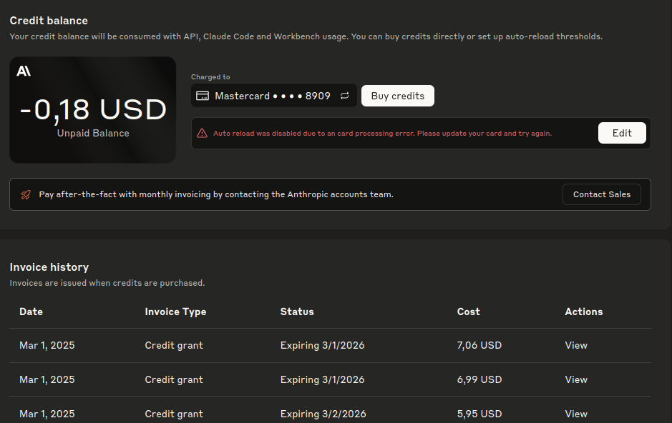Click the rocket icon in invoicing banner
Image resolution: width=672 pixels, height=423 pixels.
(26, 194)
